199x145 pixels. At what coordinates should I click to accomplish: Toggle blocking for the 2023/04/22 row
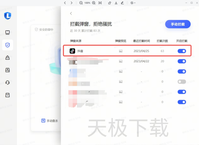(x=182, y=61)
